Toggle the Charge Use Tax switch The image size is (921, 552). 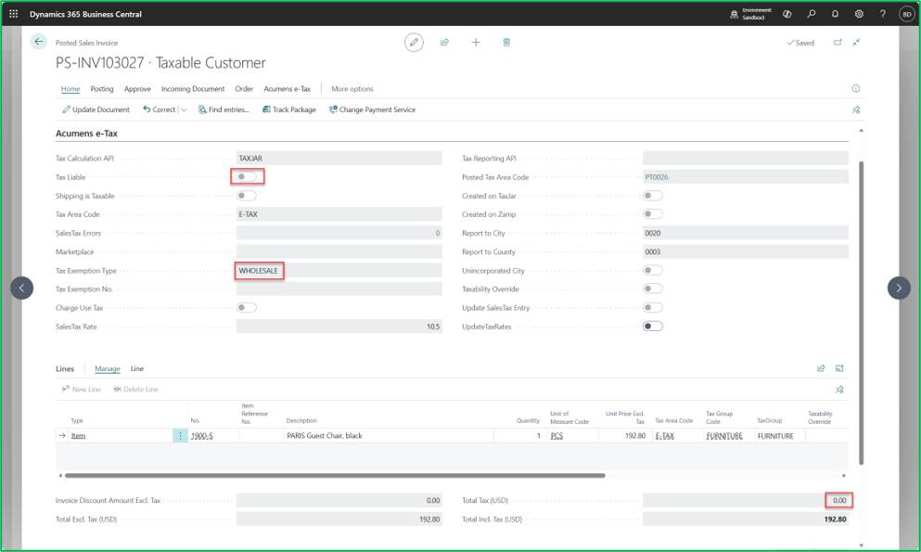click(x=247, y=308)
